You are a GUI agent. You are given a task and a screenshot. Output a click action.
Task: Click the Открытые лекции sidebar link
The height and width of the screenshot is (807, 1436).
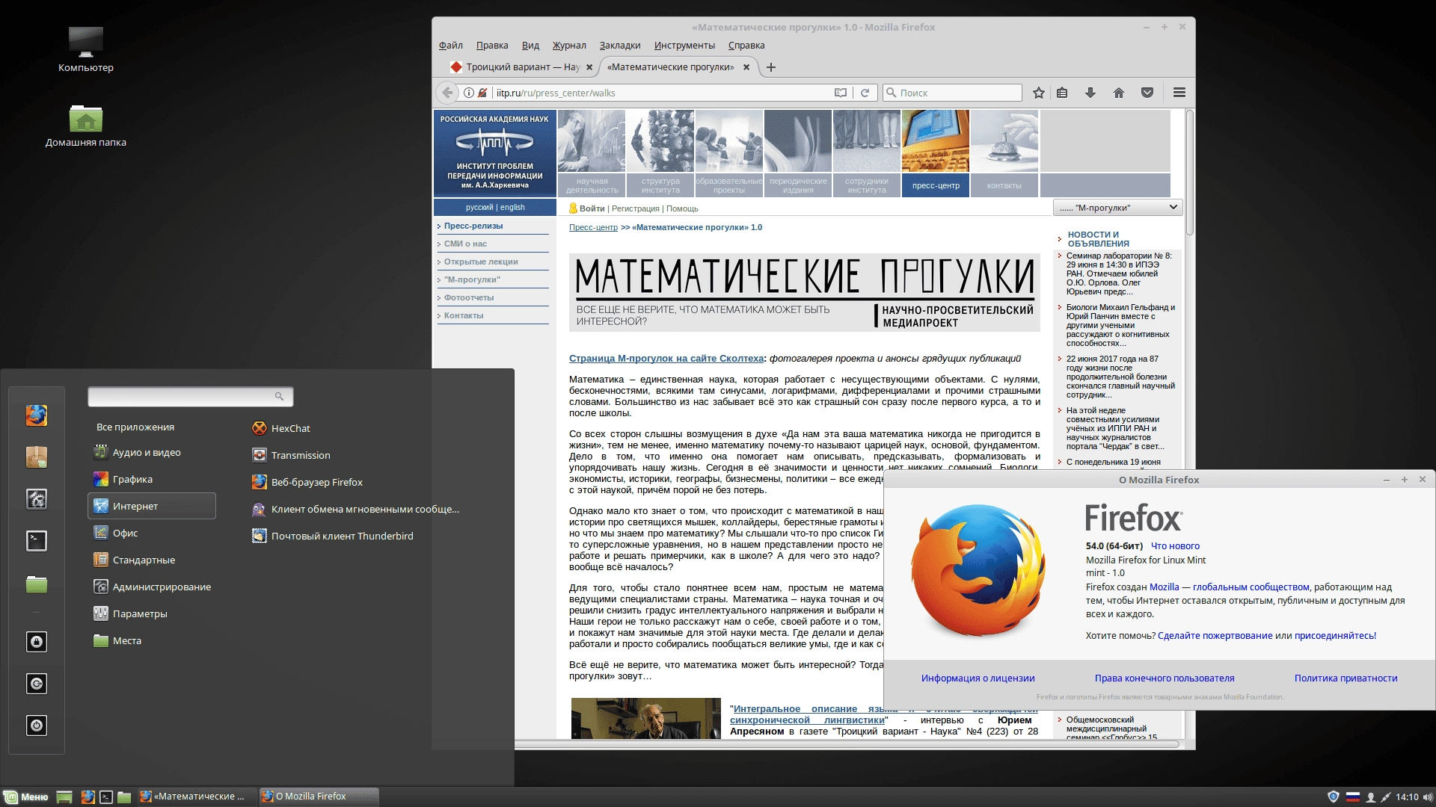[481, 262]
